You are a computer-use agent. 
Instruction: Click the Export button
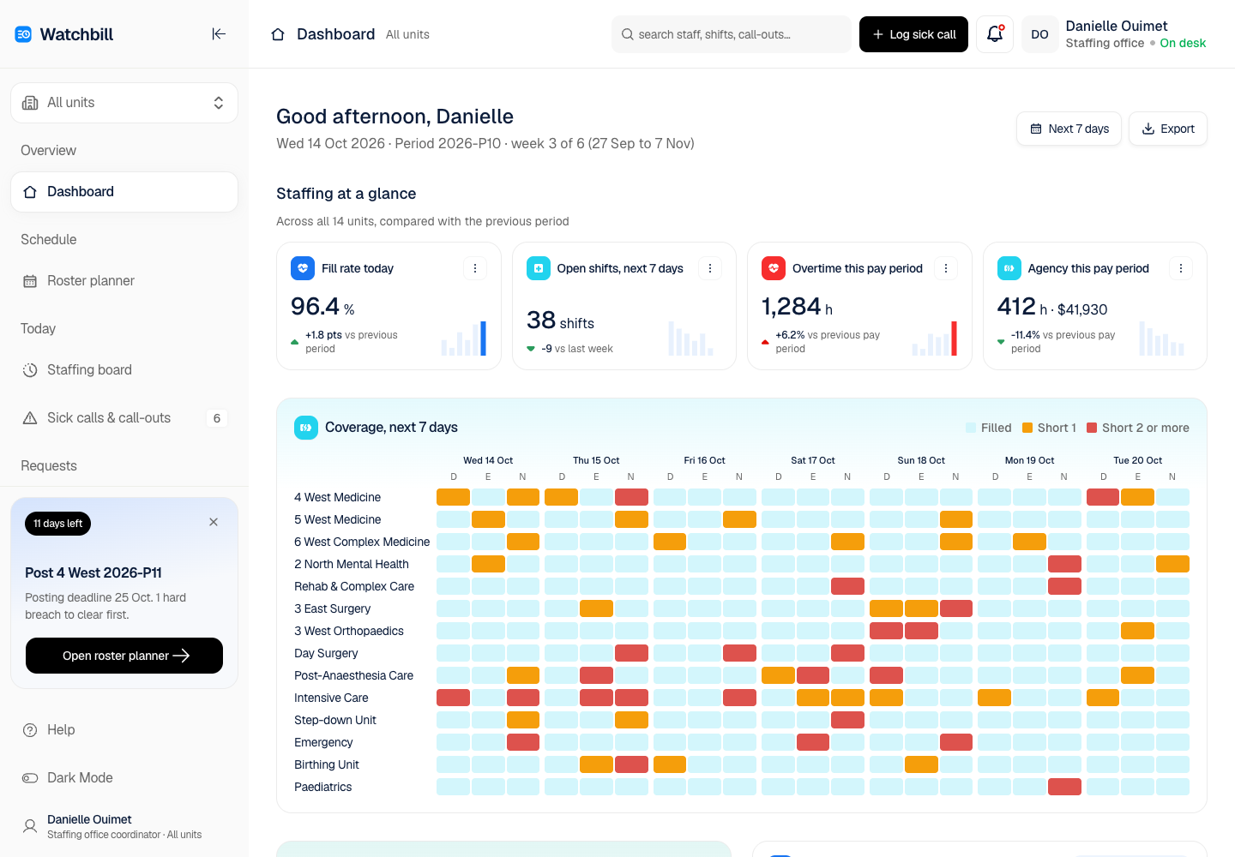click(1167, 129)
